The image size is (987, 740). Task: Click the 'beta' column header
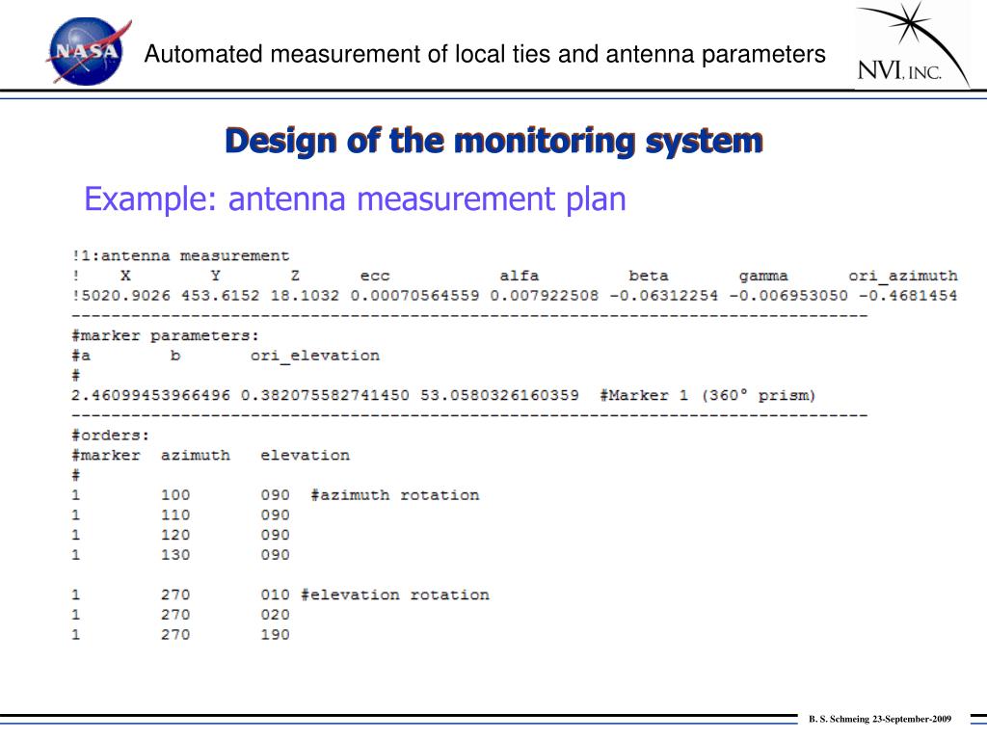point(649,276)
